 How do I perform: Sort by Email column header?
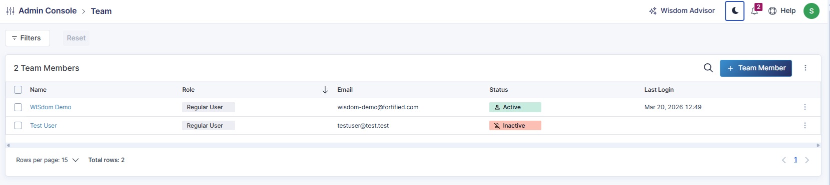pos(345,90)
